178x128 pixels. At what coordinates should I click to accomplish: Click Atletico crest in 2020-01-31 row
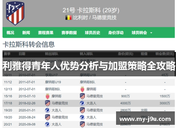click(x=82, y=110)
